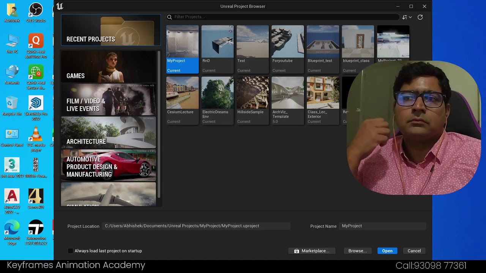Select the Games category
Viewport: 486px width, 273px height.
[x=109, y=67]
